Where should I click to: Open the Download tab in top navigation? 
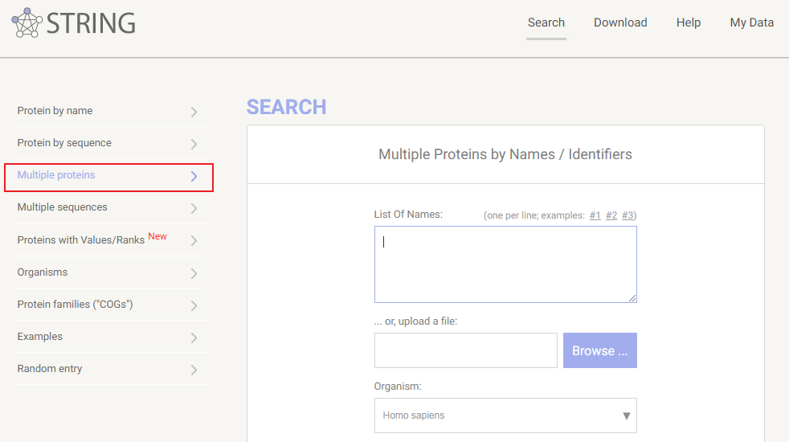[620, 23]
